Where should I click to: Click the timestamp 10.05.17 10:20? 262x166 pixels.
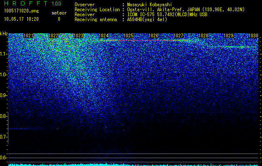(x=21, y=19)
